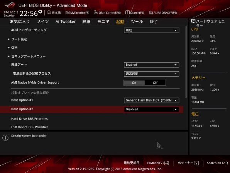This screenshot has height=173, width=230.
Task: Click CPU temperature value 34°C
Action: coord(213,41)
